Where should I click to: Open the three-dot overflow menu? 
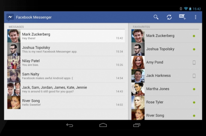(195, 17)
